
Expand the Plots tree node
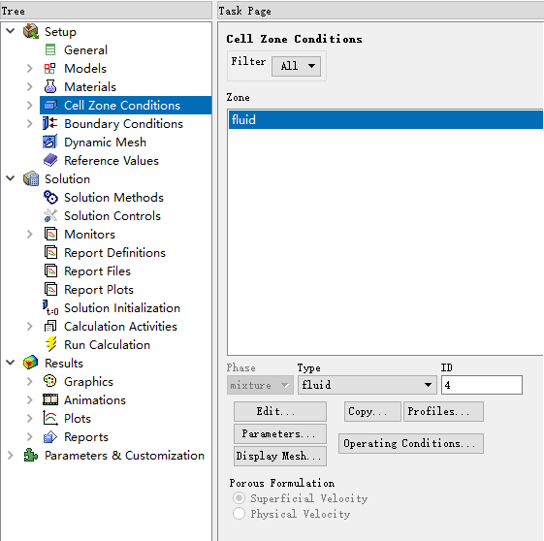coord(30,418)
